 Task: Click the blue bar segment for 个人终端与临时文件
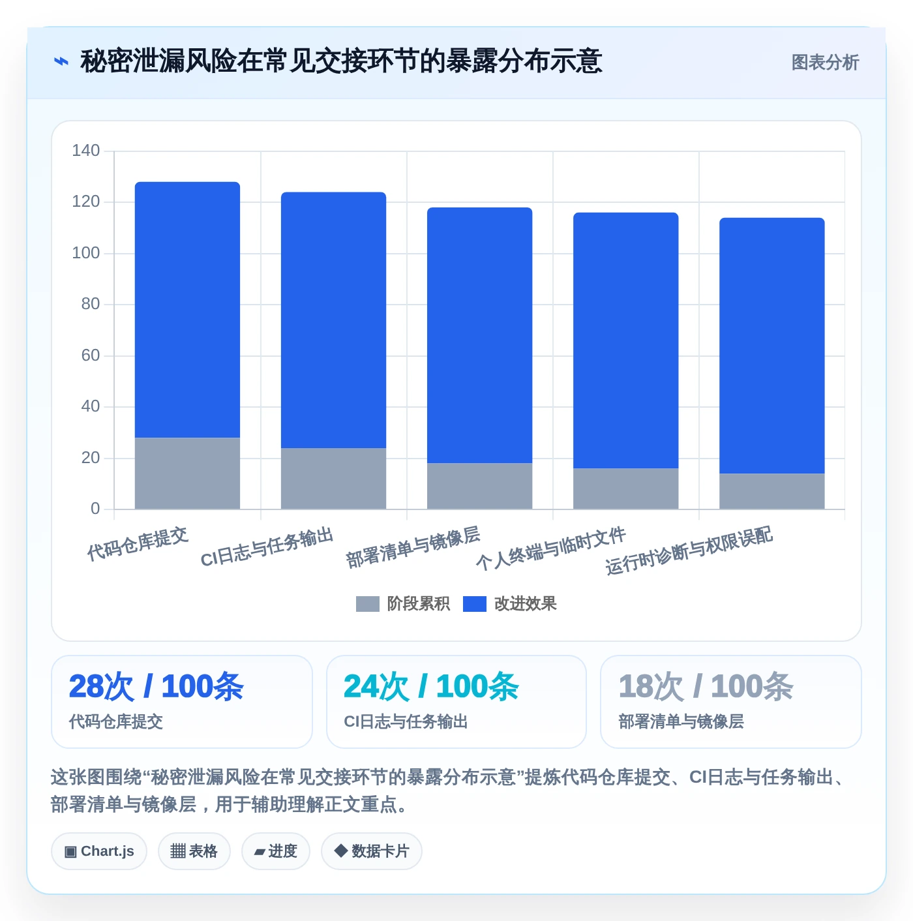click(x=626, y=340)
